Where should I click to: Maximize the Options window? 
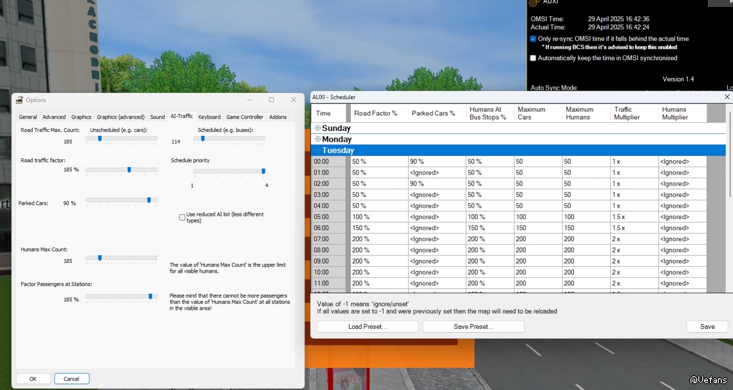pos(272,100)
